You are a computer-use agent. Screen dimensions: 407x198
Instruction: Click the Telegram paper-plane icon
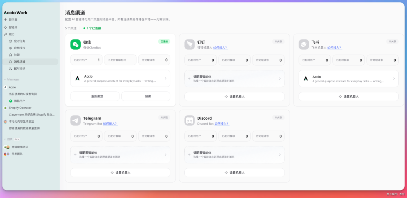tap(75, 120)
